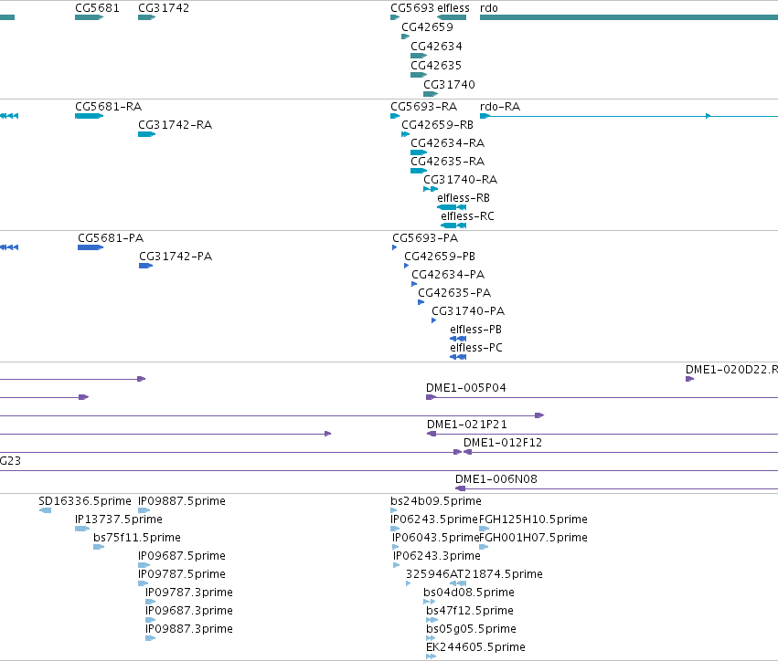
Task: Click protein elfless-PB
Action: 475,330
